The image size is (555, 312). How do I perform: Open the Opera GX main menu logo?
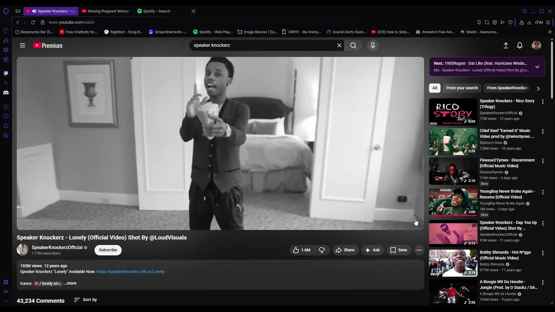click(6, 11)
